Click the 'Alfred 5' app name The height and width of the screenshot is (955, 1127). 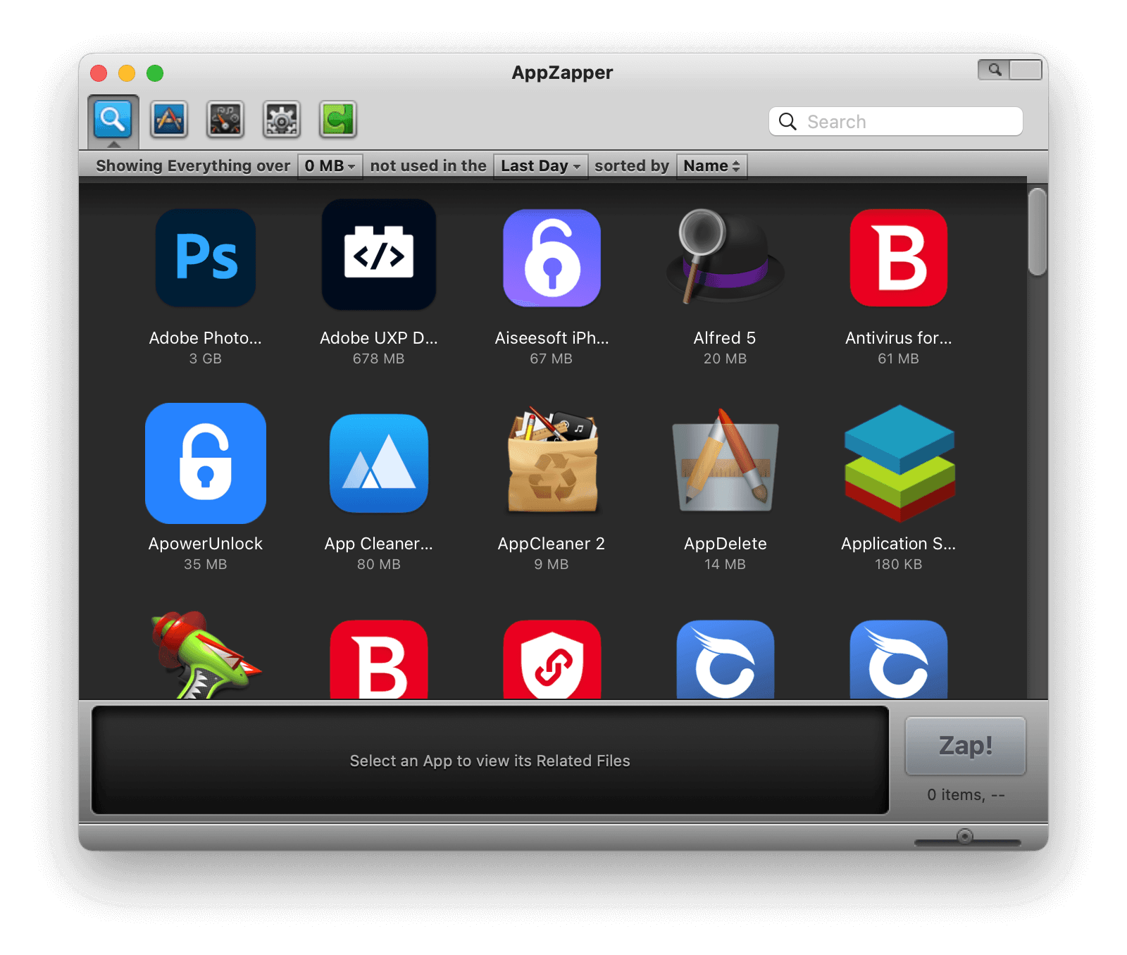click(725, 338)
